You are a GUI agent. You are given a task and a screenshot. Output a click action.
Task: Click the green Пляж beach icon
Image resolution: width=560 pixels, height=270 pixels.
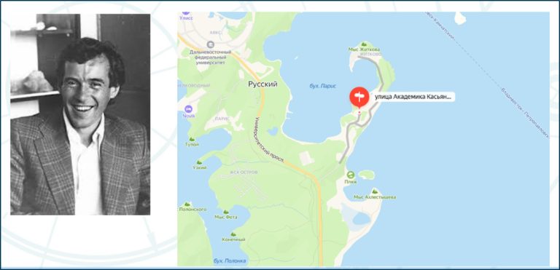351,175
